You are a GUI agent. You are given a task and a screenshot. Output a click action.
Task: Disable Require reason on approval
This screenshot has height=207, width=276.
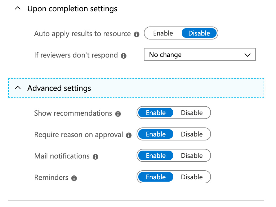pyautogui.click(x=192, y=134)
